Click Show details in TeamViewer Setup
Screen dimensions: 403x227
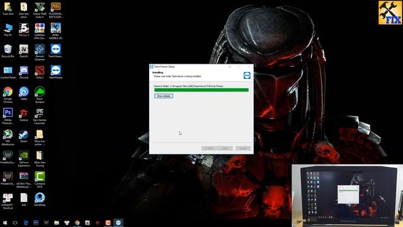[164, 96]
